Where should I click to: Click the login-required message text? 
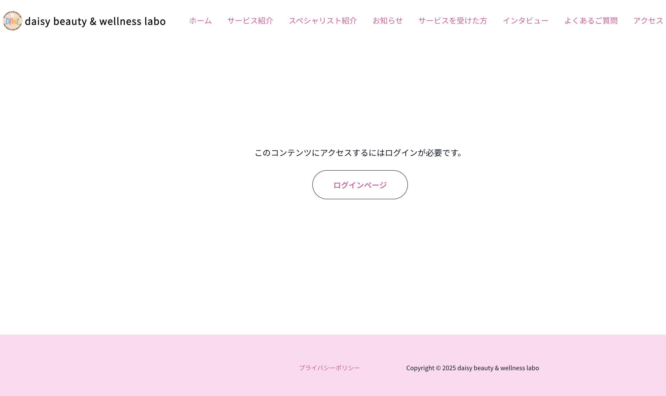pos(359,153)
